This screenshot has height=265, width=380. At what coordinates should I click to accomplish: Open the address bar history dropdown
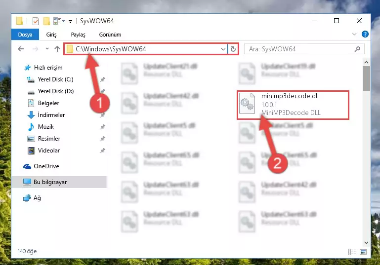pyautogui.click(x=223, y=49)
